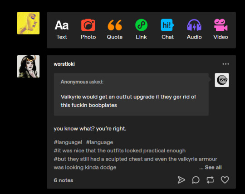
Task: Open the #but they still had a sculpted chest tag
Action: 135,163
